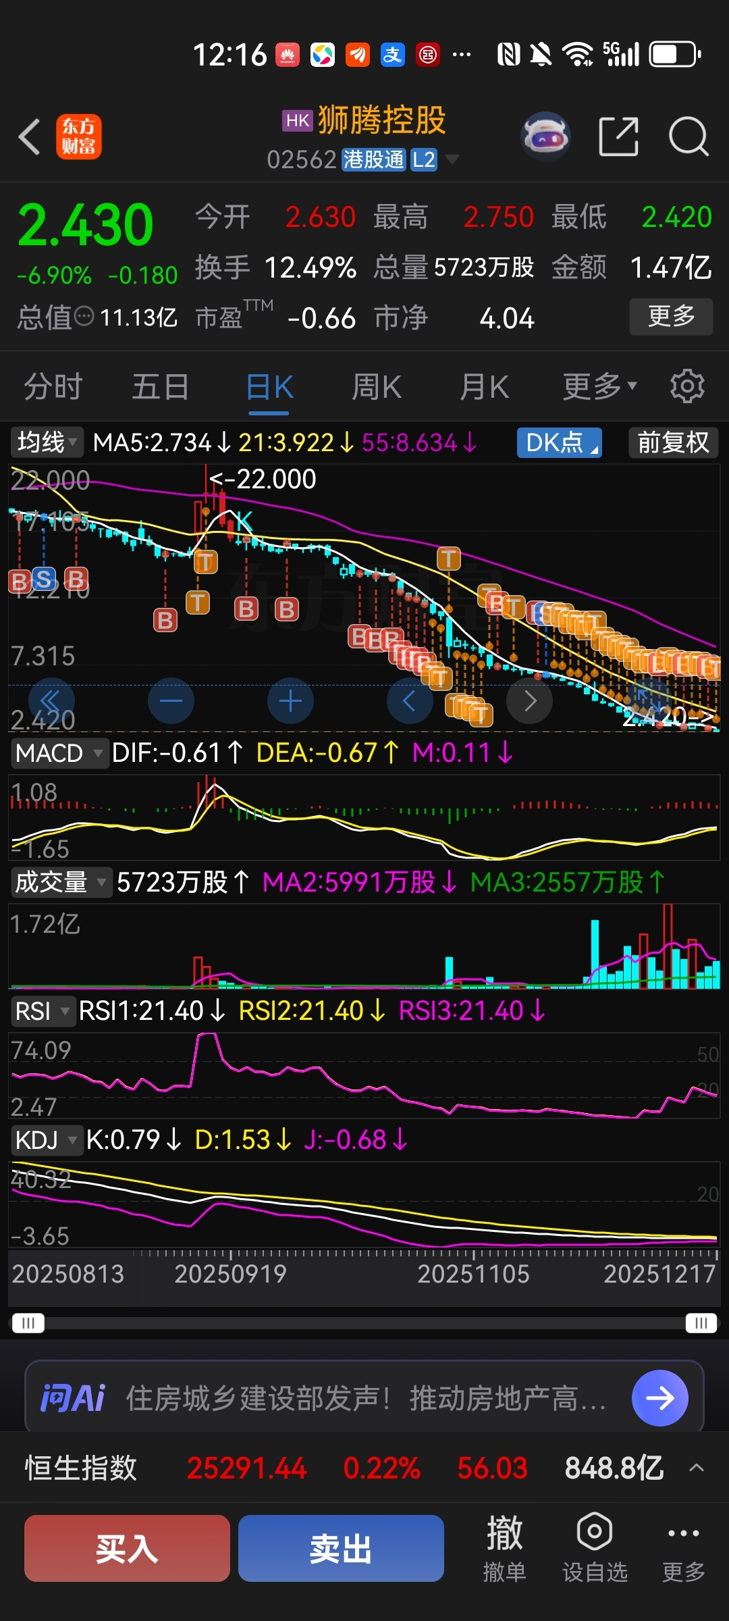Open chart settings gear icon

coord(687,386)
